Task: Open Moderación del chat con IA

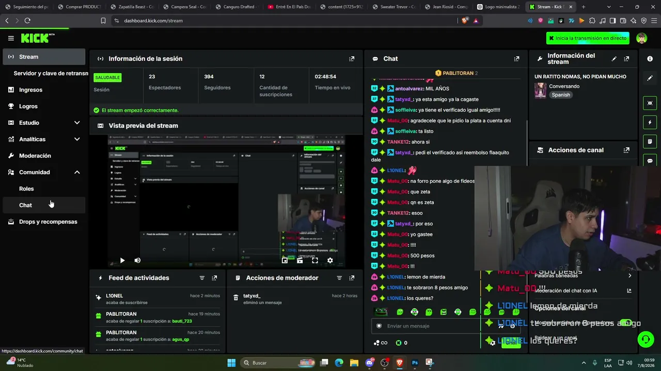Action: 583,291
